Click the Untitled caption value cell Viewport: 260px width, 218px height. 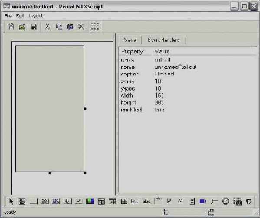tap(164, 74)
